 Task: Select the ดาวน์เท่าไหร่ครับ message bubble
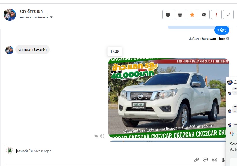[32, 50]
